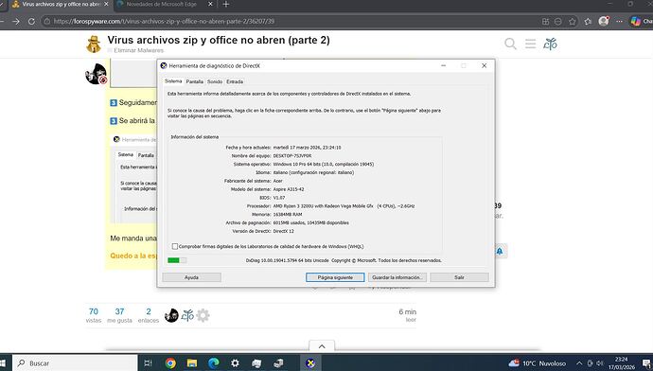Open the notification center icon

(646, 363)
